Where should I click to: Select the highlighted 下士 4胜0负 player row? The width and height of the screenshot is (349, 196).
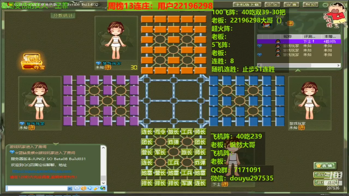point(299,41)
